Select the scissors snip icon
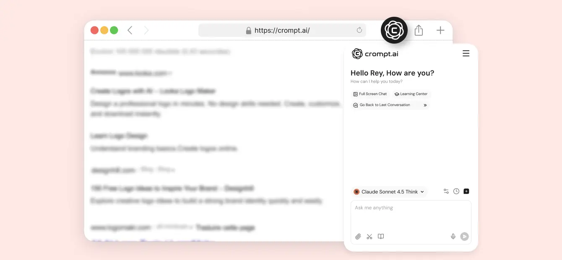Screen dimensions: 562x260 [x=369, y=237]
